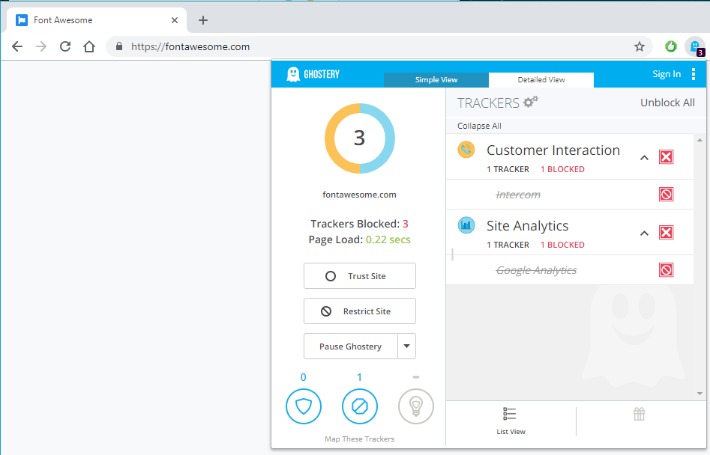Open tracker settings gear icon
710x455 pixels.
click(531, 102)
